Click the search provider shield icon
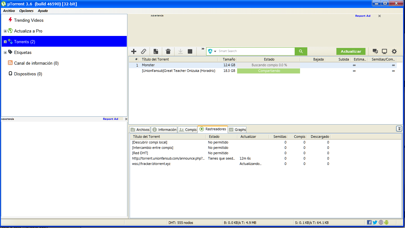The height and width of the screenshot is (228, 405). (210, 51)
